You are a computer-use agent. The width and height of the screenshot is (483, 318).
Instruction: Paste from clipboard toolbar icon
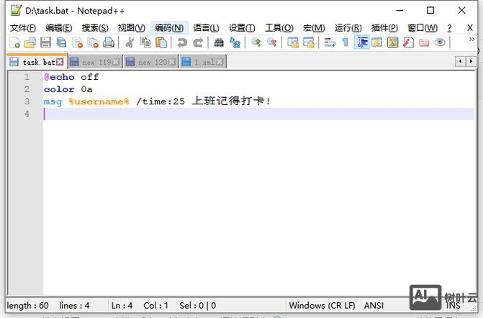pyautogui.click(x=161, y=42)
